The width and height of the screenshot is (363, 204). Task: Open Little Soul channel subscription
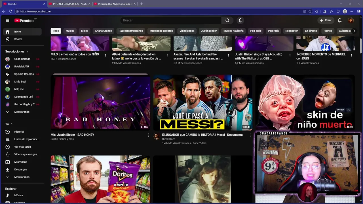pos(23,82)
